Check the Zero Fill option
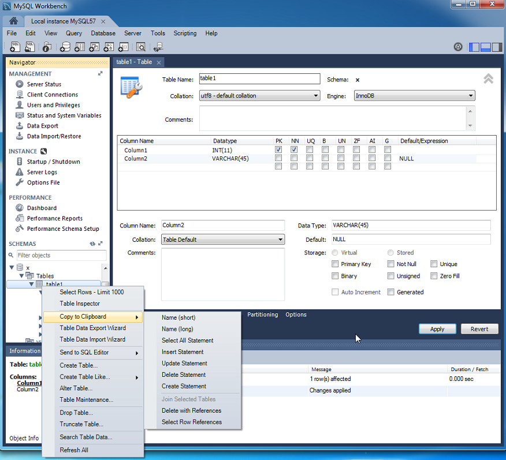This screenshot has height=460, width=506. (434, 276)
